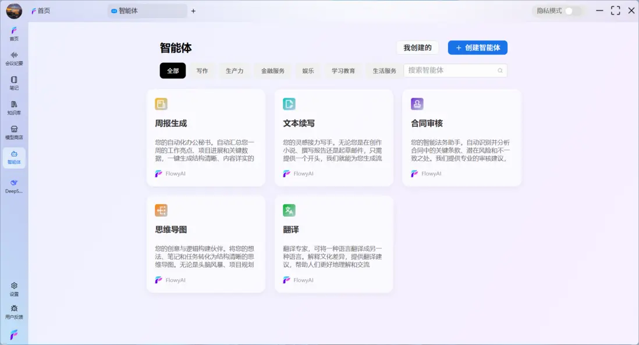Click the 搜索智能体 search field
Viewport: 639px width, 345px height.
tap(449, 70)
